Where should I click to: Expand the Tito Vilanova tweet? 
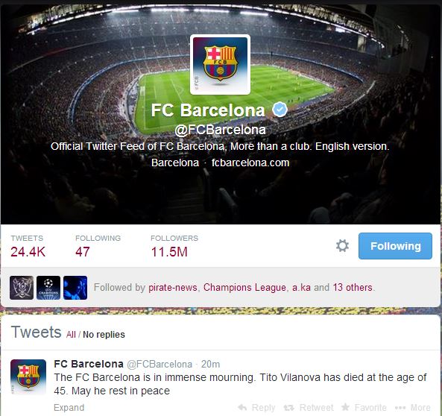pyautogui.click(x=69, y=408)
